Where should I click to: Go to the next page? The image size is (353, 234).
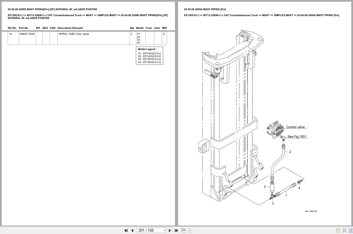[170, 231]
